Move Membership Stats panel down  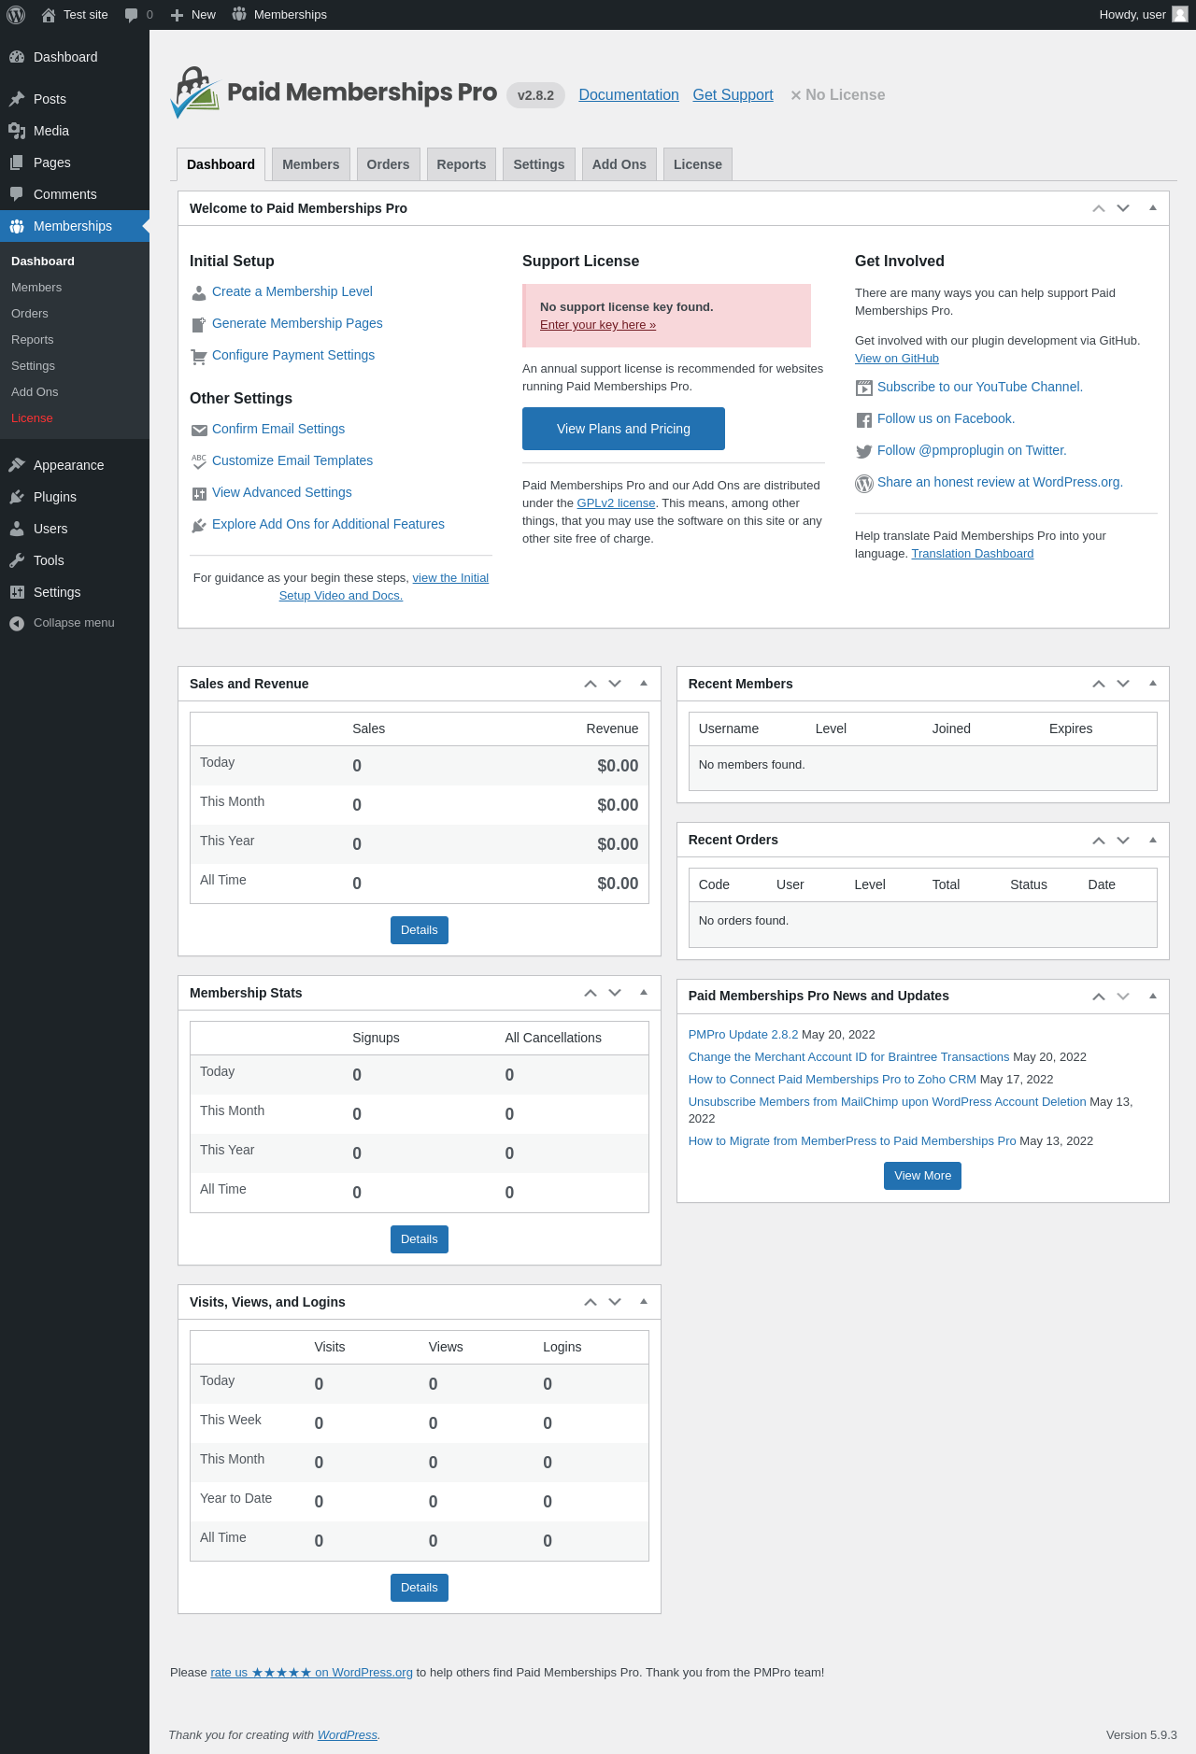click(x=615, y=993)
